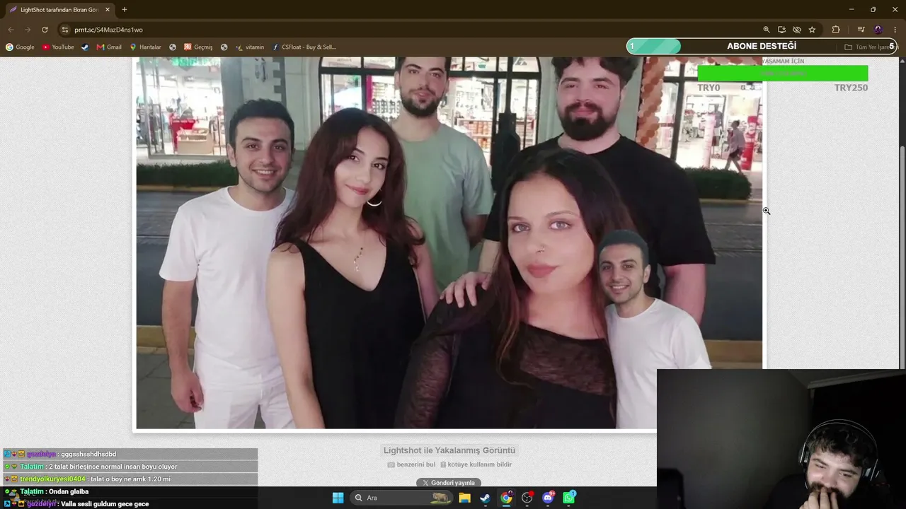Go back to the previous page
The height and width of the screenshot is (509, 906).
point(11,30)
